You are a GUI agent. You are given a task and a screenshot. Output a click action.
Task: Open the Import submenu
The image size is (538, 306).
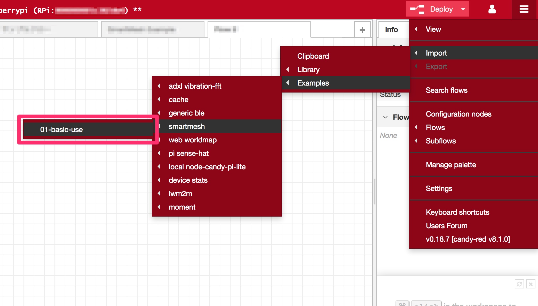coord(473,53)
